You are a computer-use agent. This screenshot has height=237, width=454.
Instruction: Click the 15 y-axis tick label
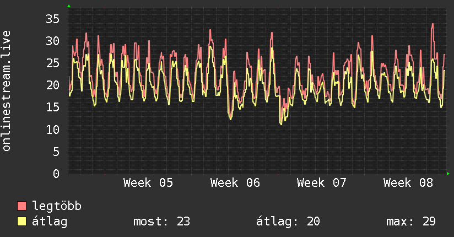pos(52,107)
